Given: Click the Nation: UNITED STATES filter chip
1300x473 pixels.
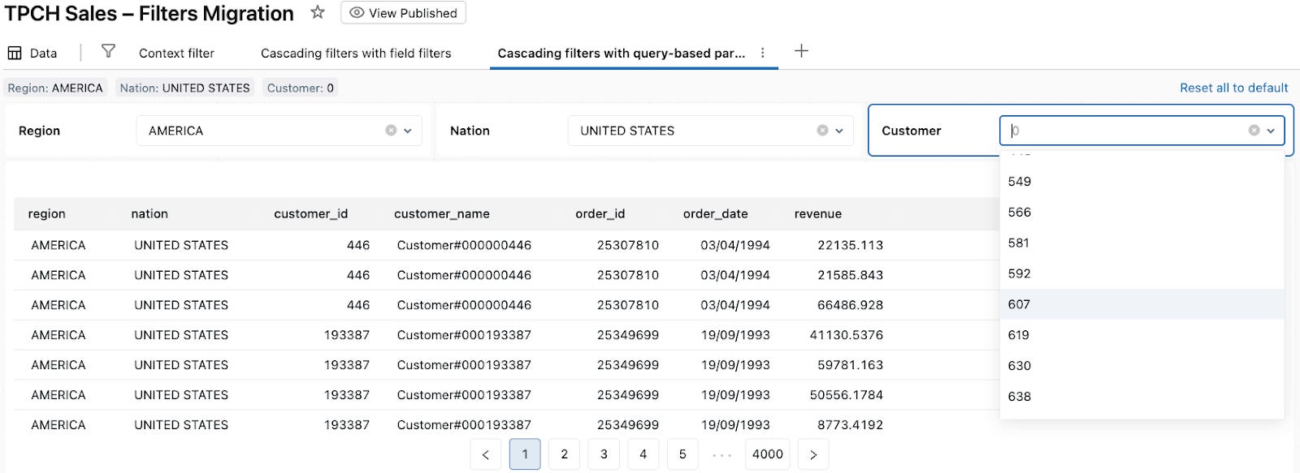Looking at the screenshot, I should coord(184,88).
